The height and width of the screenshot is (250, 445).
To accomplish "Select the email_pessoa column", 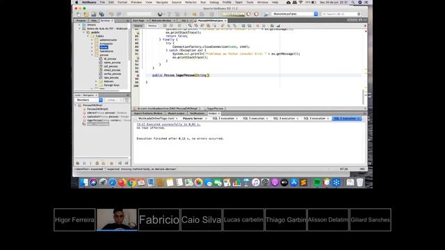I will [112, 70].
